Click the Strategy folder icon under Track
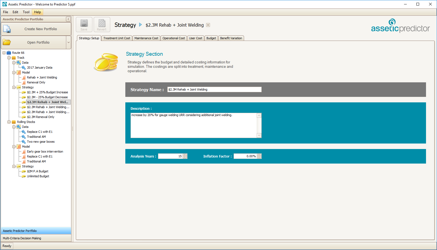Viewport: 437px width, 250px height. [x=19, y=87]
